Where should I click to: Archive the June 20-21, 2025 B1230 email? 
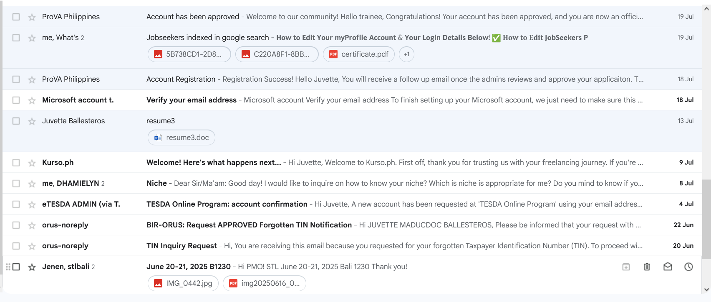[626, 267]
